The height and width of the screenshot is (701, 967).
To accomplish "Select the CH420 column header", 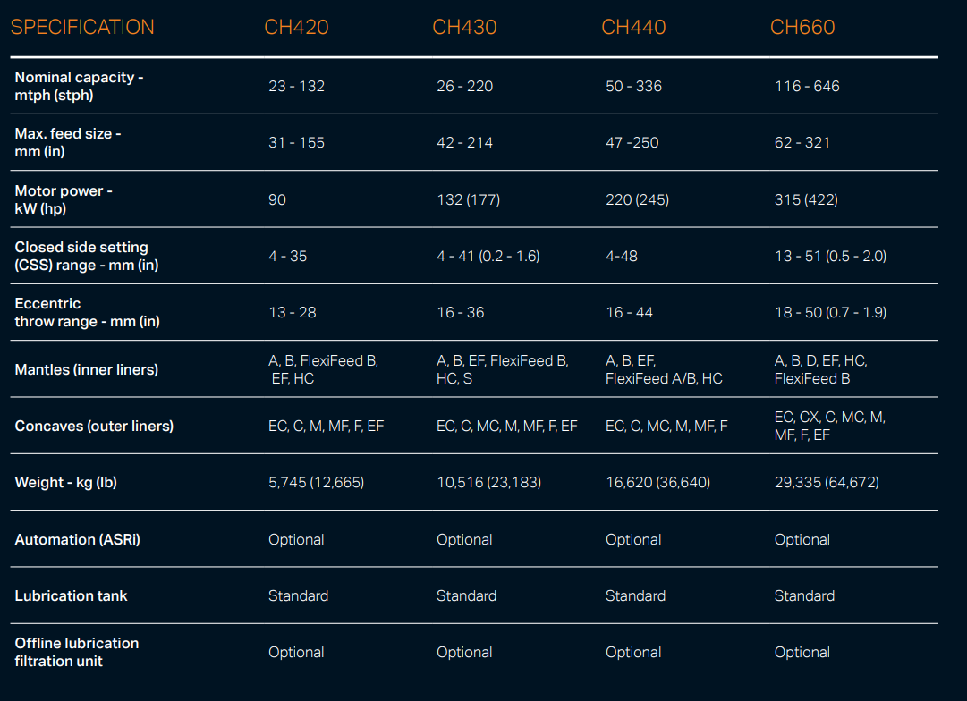I will point(296,27).
